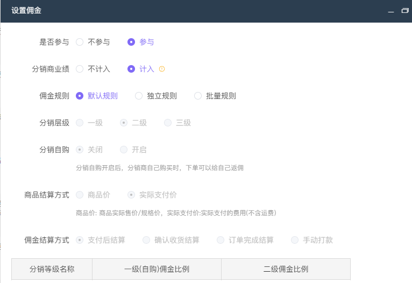Maximize the 设置佣金 dialog window
Image resolution: width=412 pixels, height=283 pixels.
[x=404, y=11]
